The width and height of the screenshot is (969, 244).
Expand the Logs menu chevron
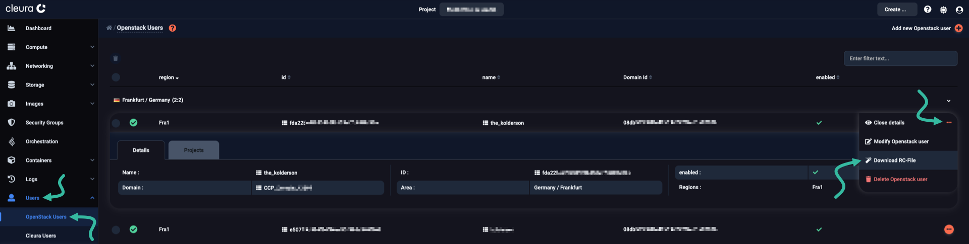click(x=92, y=179)
